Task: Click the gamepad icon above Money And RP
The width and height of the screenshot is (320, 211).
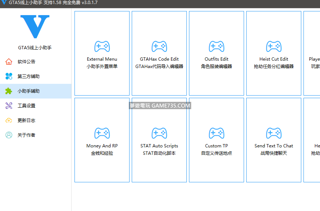Action: pos(102,133)
